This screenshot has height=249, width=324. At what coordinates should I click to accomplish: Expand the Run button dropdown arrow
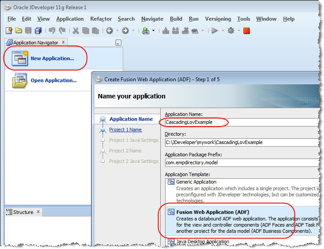pyautogui.click(x=222, y=31)
